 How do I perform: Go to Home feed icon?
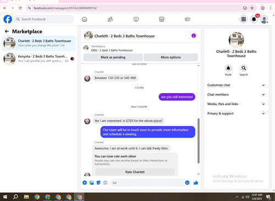pos(84,19)
